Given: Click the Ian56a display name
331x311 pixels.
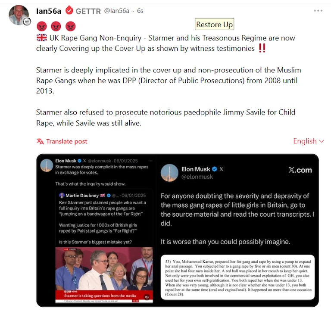Looking at the screenshot, I should click(49, 11).
